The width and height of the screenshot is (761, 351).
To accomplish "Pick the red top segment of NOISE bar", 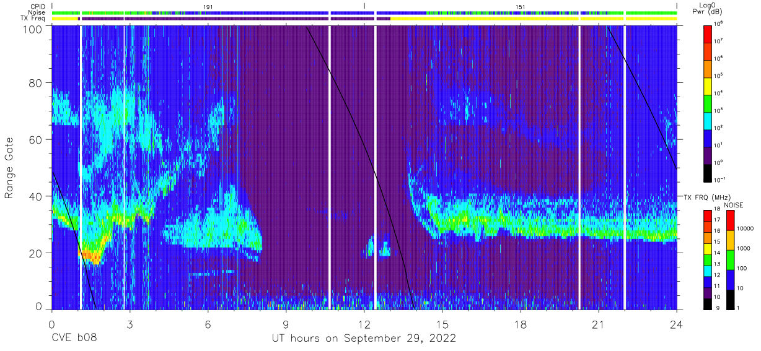I will pos(729,220).
